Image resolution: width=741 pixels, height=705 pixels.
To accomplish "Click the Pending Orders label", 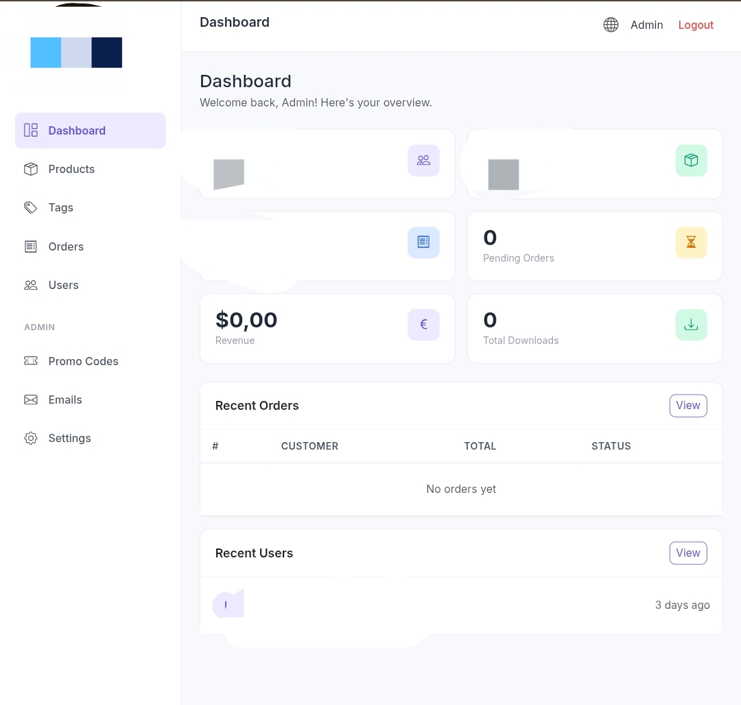I will click(519, 258).
